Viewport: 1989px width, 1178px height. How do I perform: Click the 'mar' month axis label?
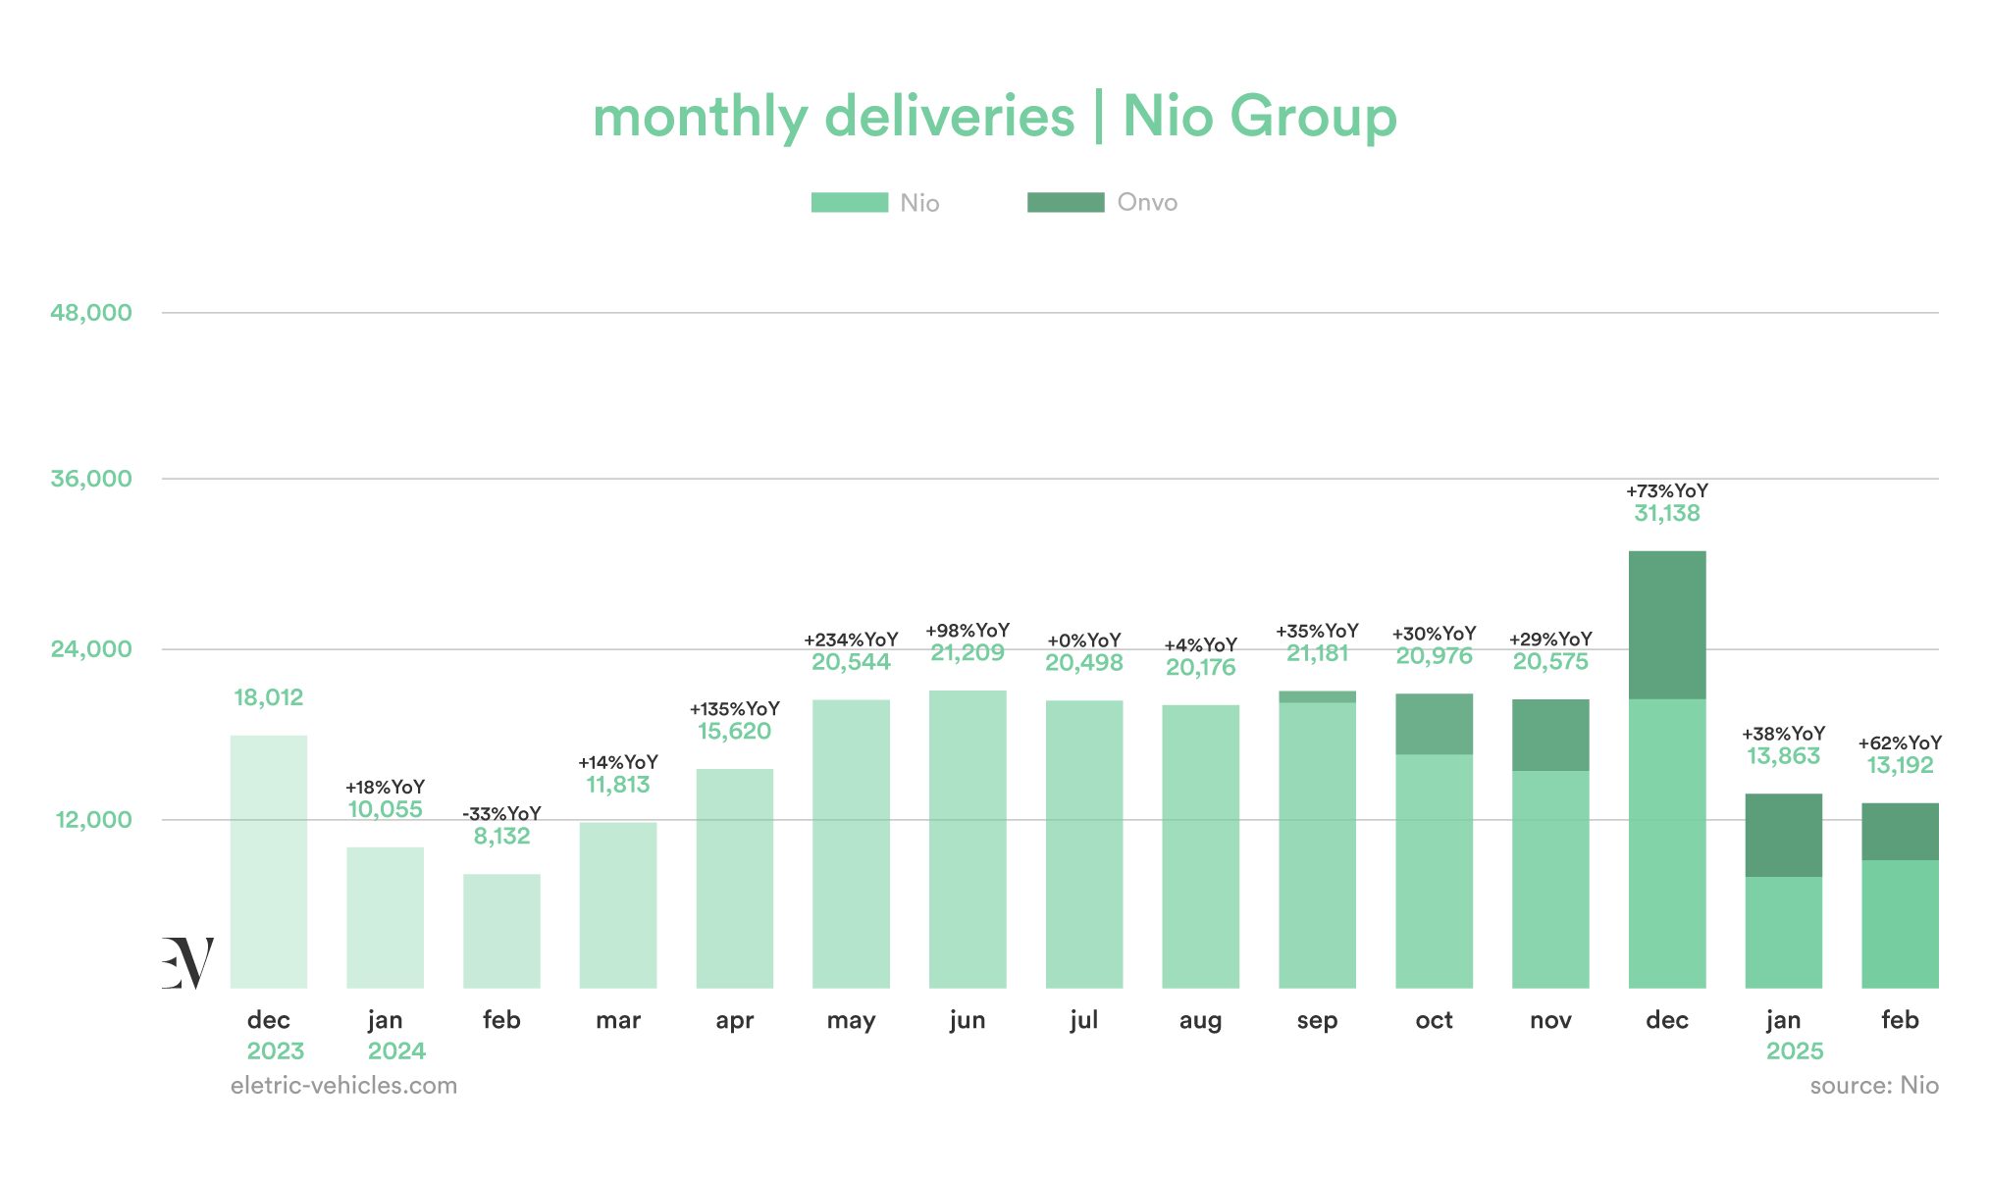pos(618,1020)
